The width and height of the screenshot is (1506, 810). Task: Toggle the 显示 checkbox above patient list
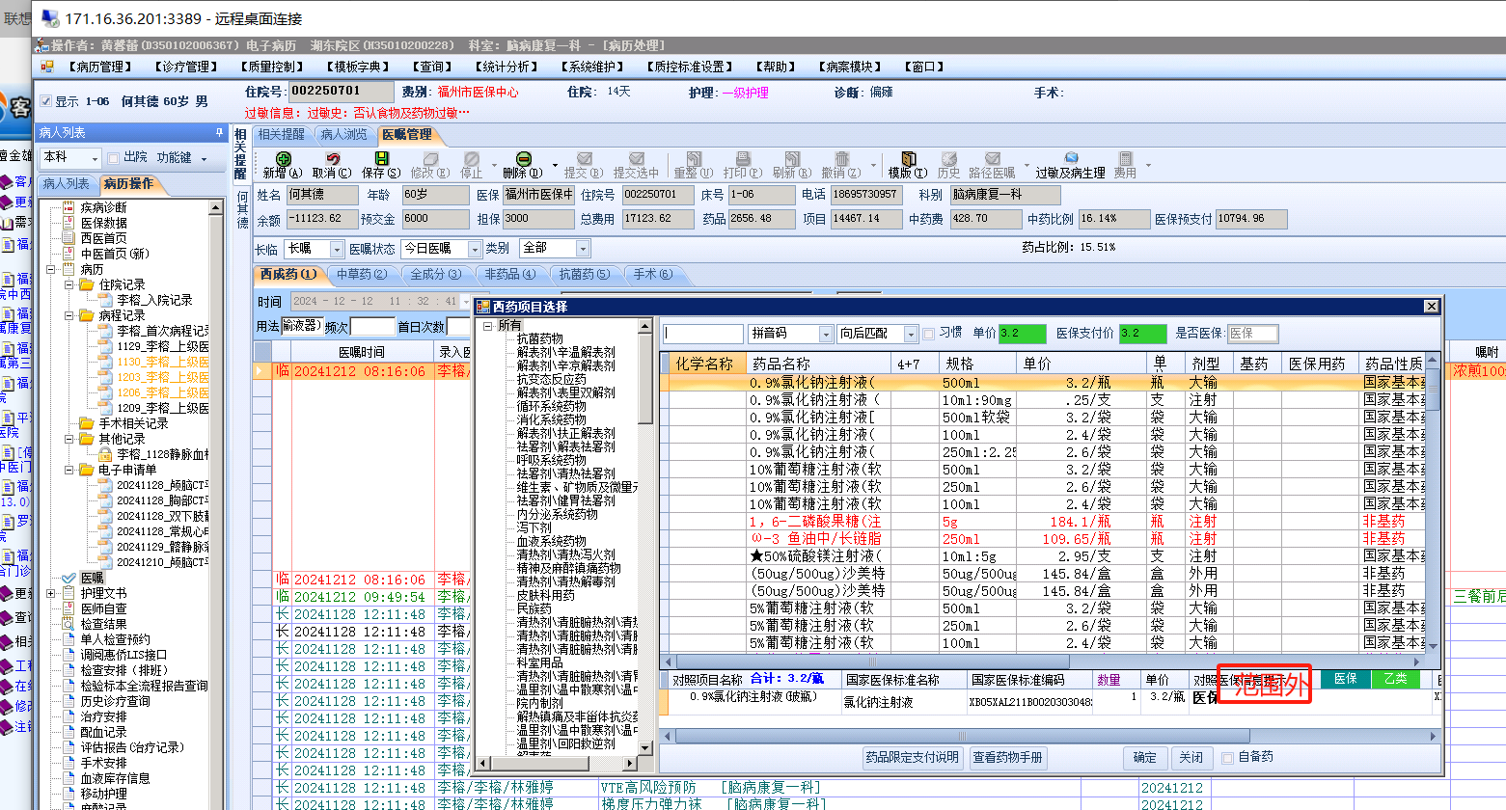pyautogui.click(x=45, y=101)
